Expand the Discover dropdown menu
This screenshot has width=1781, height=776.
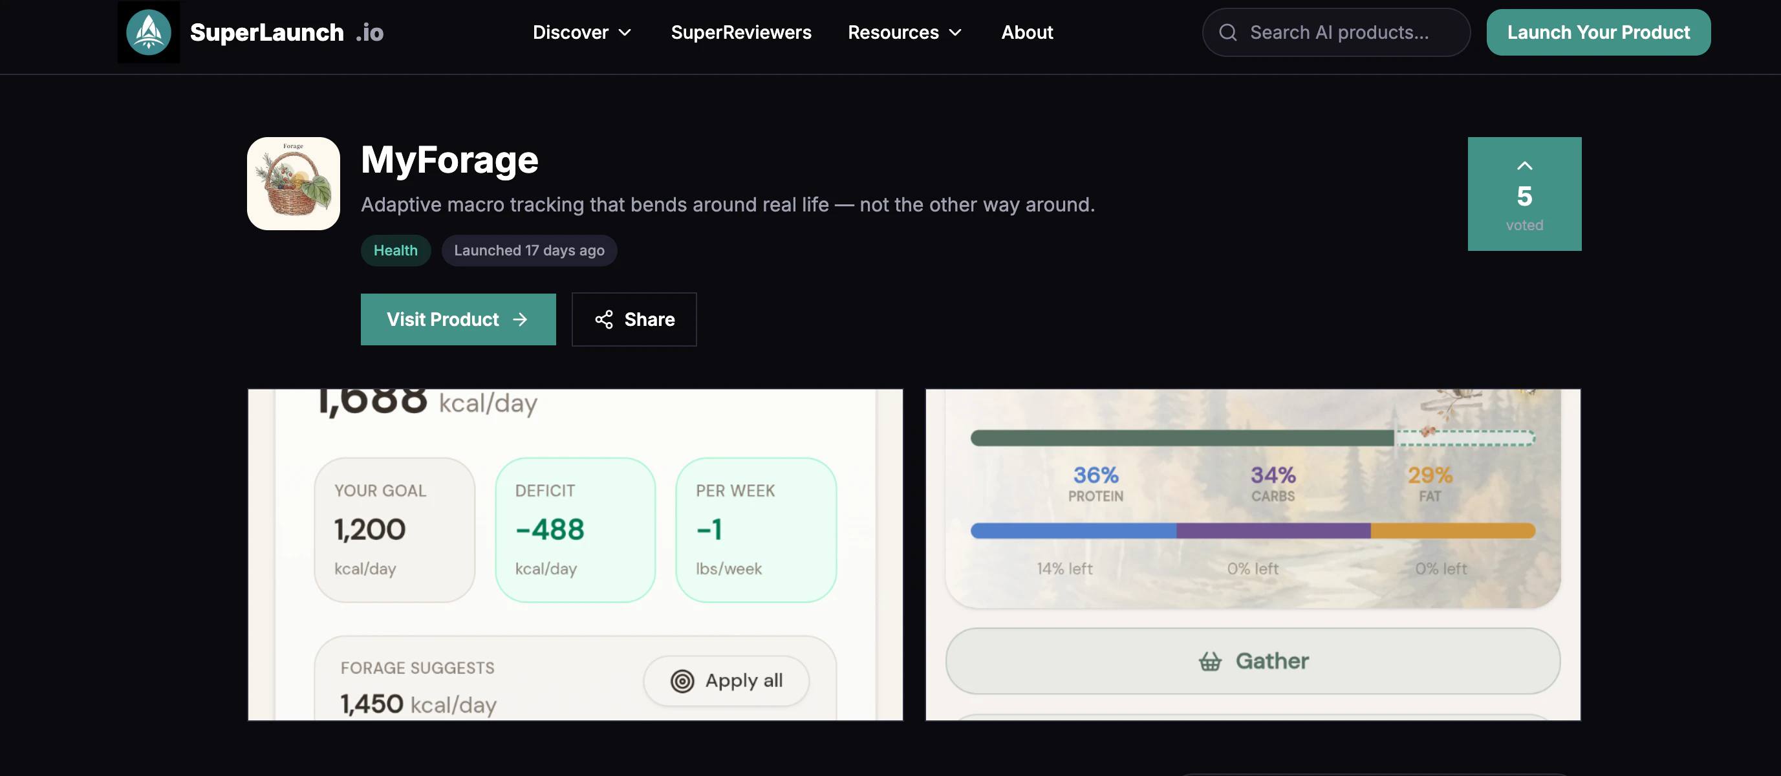point(582,32)
